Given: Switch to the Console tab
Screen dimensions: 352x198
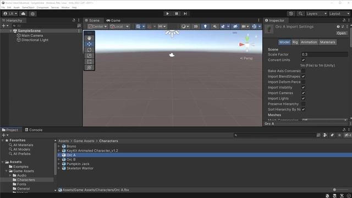Looking at the screenshot, I should click(x=34, y=130).
